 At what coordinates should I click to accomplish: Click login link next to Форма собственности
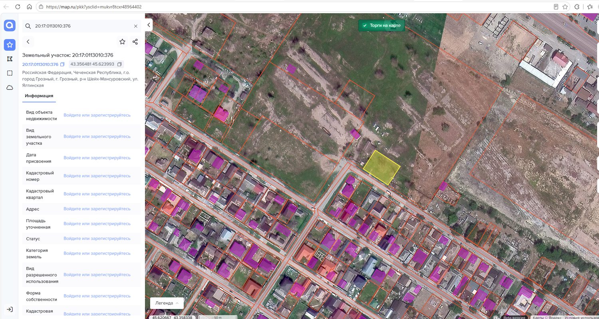coord(97,296)
